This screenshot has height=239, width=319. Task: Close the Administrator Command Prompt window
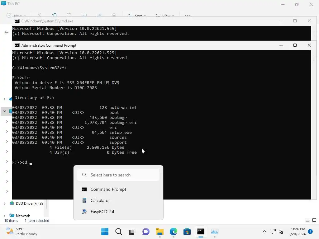coord(309,45)
